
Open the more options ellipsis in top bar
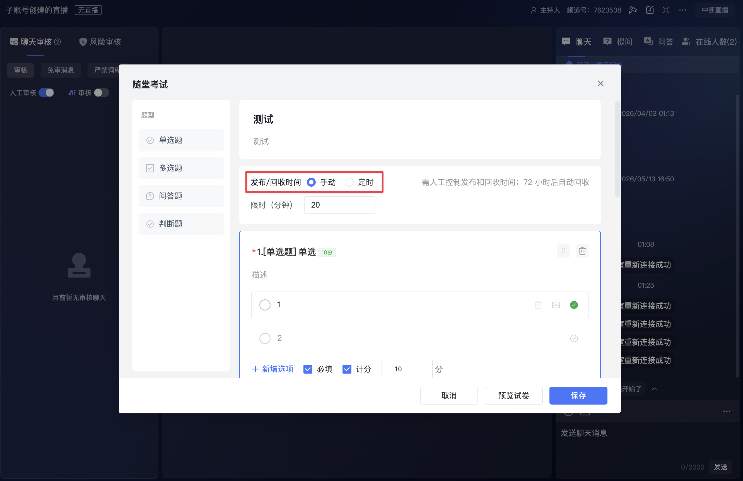[x=682, y=10]
